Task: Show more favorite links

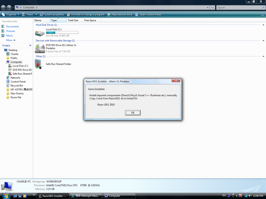Action: pyautogui.click(x=11, y=40)
